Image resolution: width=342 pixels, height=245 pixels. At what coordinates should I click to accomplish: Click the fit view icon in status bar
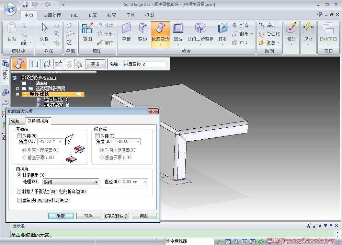(244, 241)
